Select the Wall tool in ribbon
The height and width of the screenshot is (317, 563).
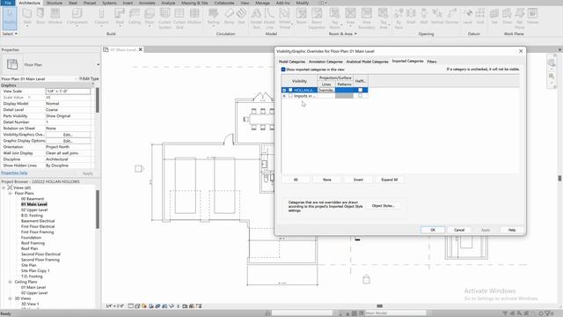point(27,17)
